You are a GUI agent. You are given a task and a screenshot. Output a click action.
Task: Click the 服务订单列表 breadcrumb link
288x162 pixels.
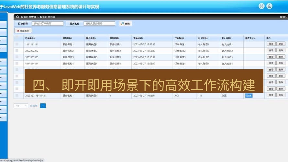[x=47, y=17]
